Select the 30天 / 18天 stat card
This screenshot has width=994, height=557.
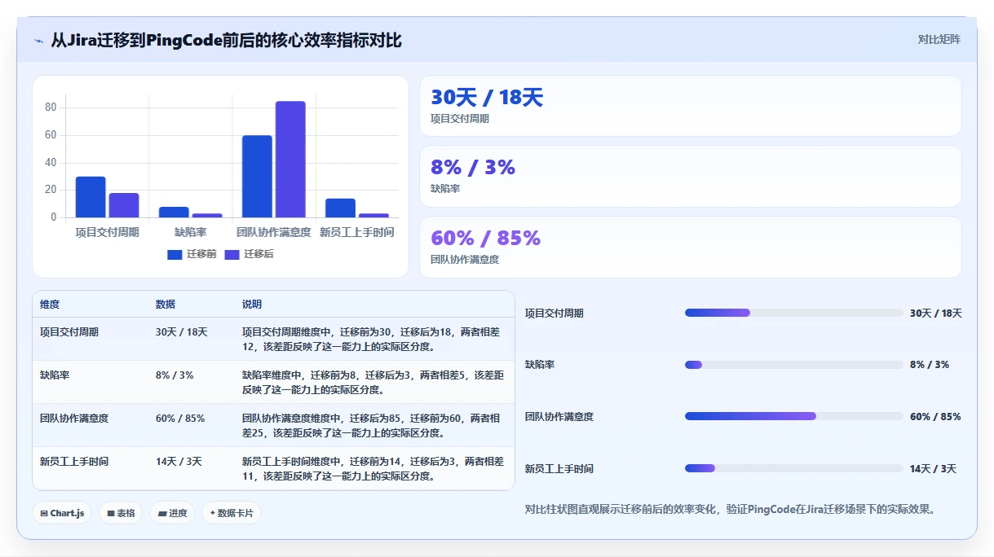click(x=691, y=106)
